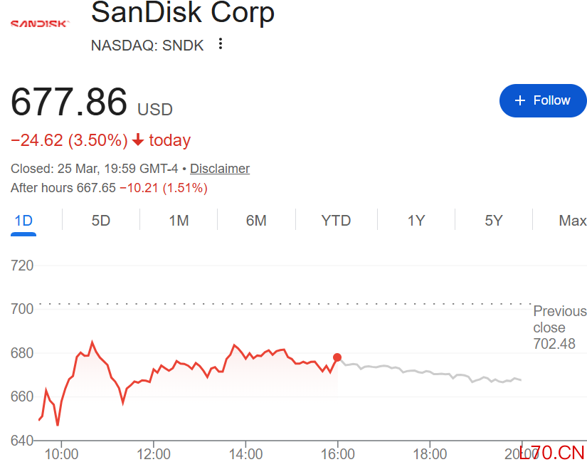This screenshot has height=467, width=587.
Task: Click the SanDisk logo image
Action: coord(39,23)
